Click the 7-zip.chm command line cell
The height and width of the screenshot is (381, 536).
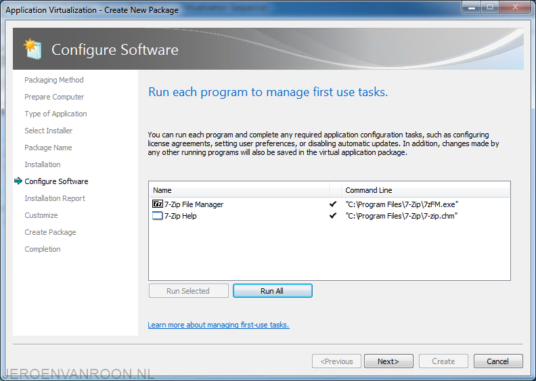pos(401,216)
